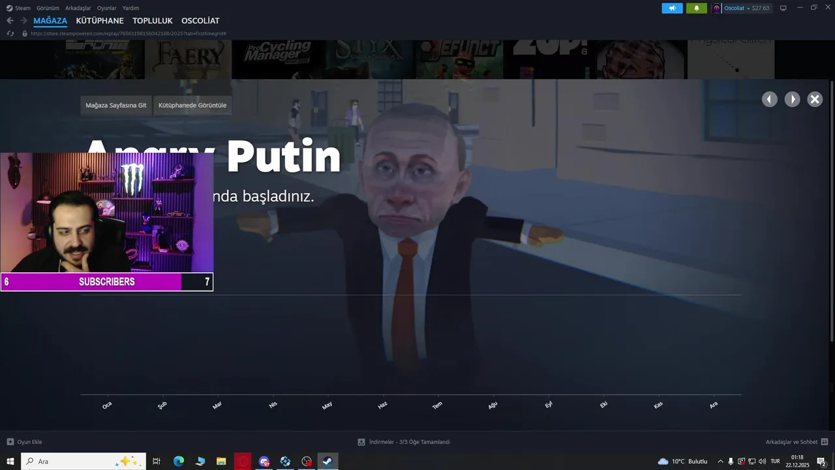835x470 pixels.
Task: Open the Arkadaşlar menu
Action: coord(78,8)
